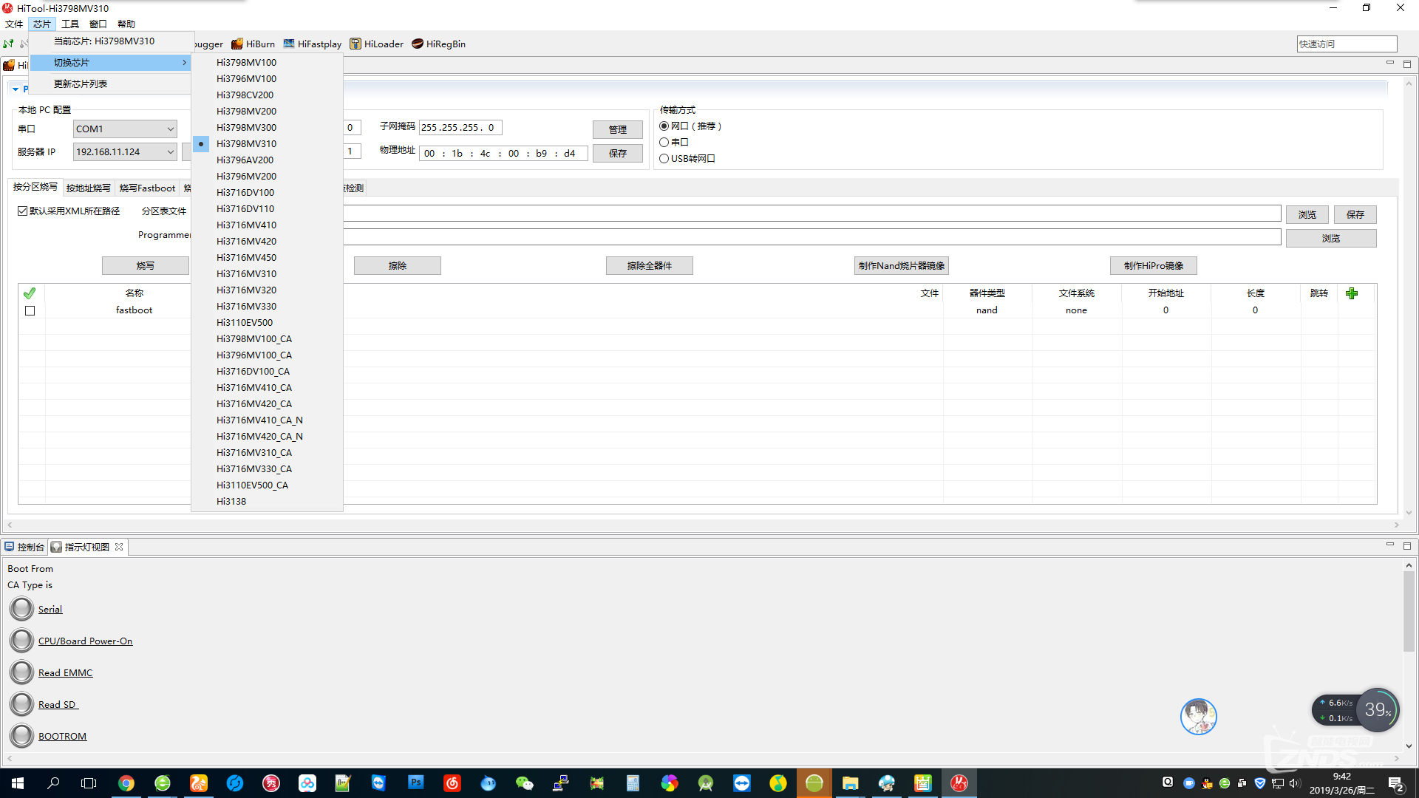Click the Read EMMC indicator light
Screen dimensions: 1419x798
[x=21, y=672]
